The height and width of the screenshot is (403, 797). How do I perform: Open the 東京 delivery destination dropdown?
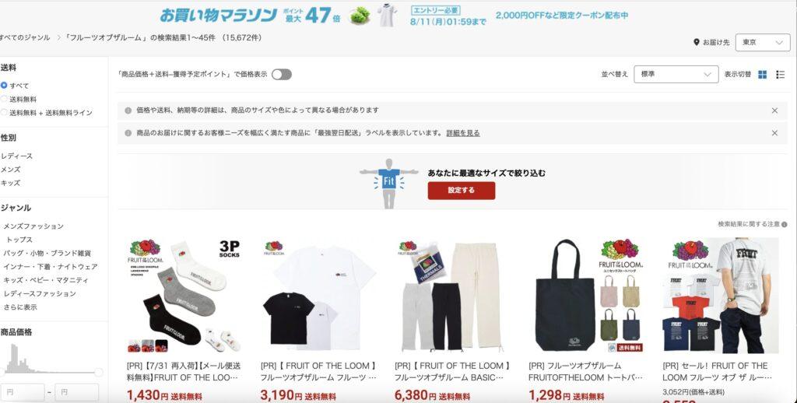coord(763,43)
